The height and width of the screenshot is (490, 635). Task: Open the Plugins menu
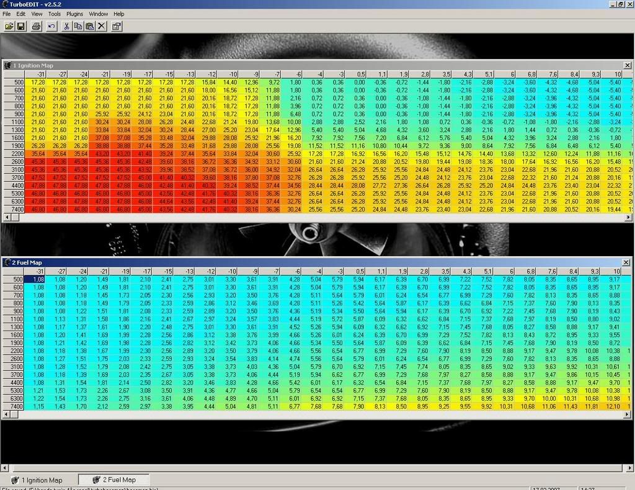74,14
